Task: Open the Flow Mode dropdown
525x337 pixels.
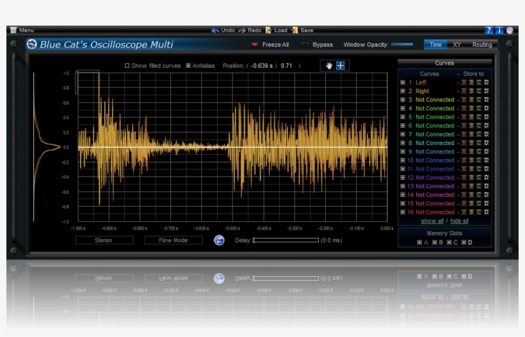Action: click(174, 240)
